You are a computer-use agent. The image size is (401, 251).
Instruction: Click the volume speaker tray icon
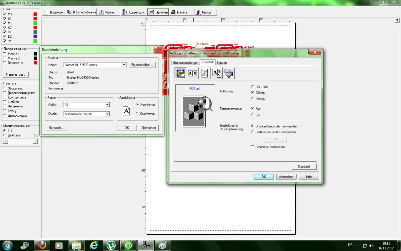pos(372,245)
